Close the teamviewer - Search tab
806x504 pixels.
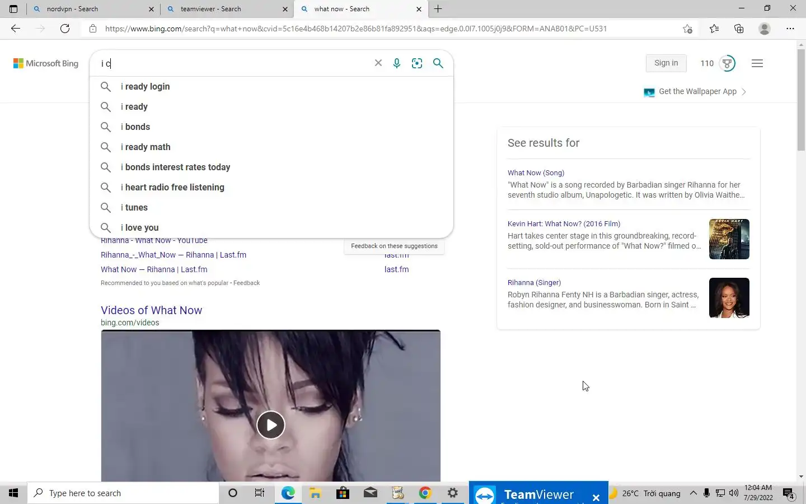285,9
